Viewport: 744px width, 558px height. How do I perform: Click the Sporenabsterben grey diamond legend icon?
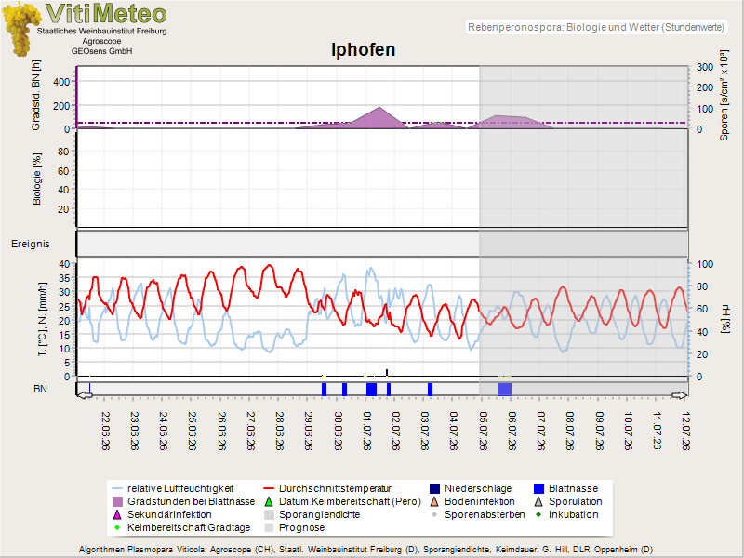(434, 514)
